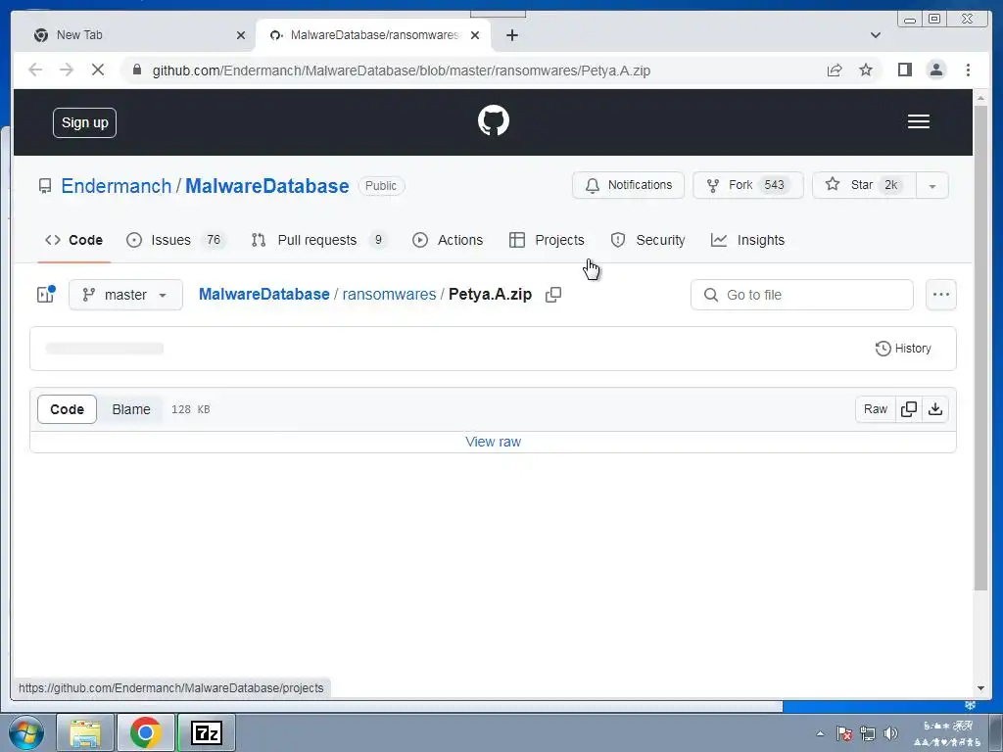Download the raw file icon

935,409
